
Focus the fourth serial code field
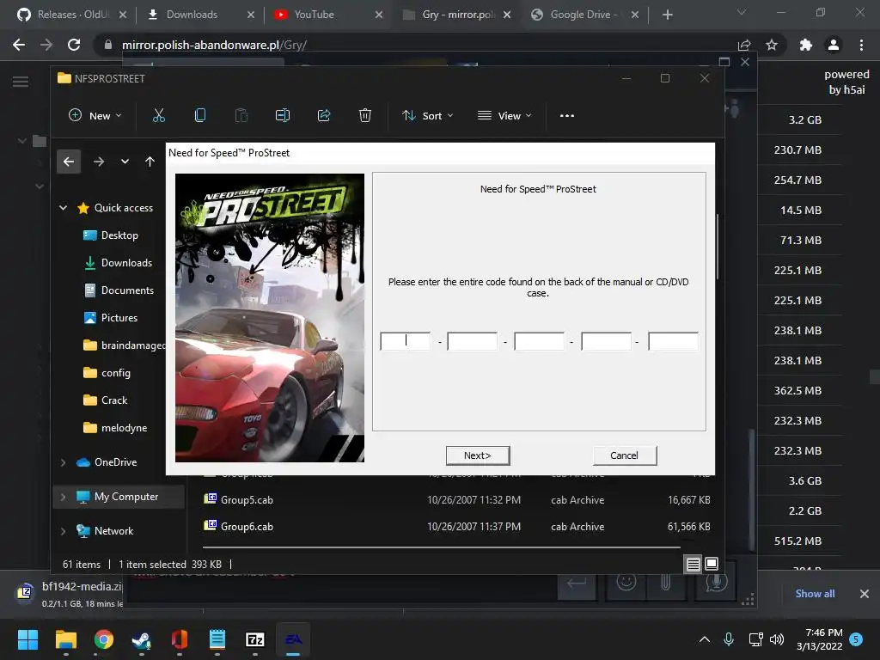point(606,340)
